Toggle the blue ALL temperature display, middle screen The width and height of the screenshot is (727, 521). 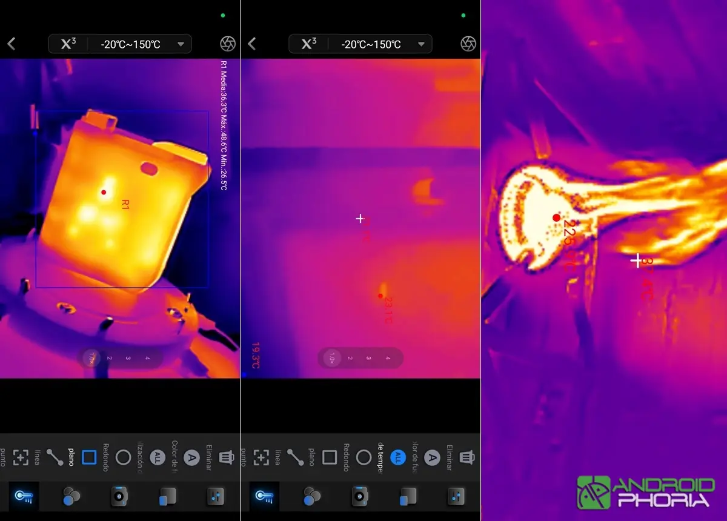(398, 457)
